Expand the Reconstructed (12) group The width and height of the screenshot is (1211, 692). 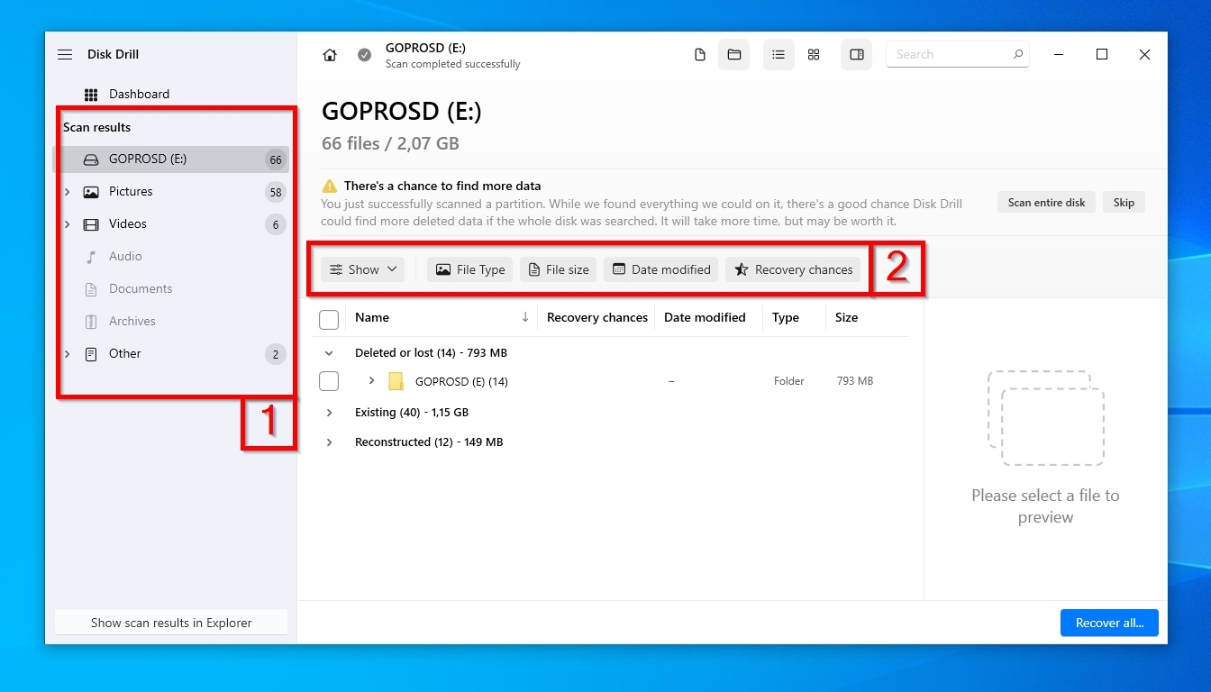pos(330,442)
